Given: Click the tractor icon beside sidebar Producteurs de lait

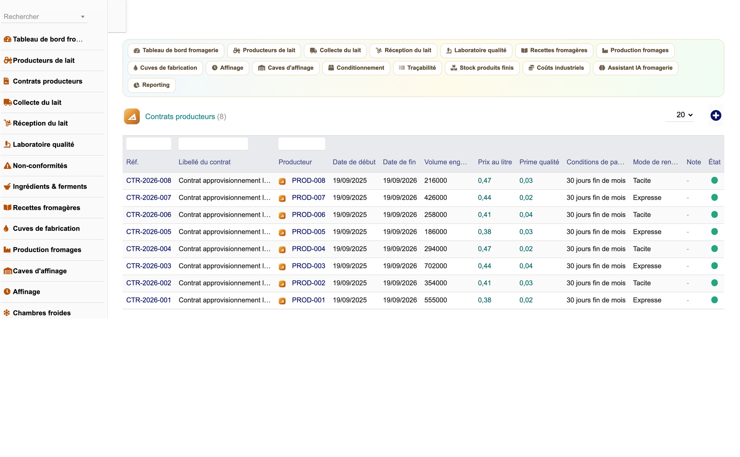Looking at the screenshot, I should click(x=8, y=60).
